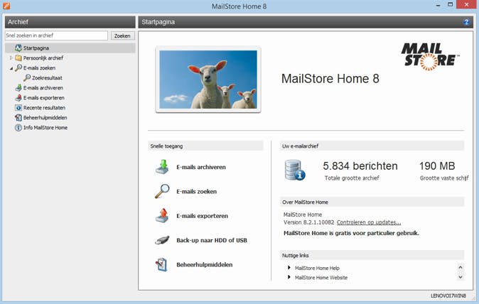This screenshot has width=479, height=304.
Task: Click Nuttige links scroll down arrow
Action: click(x=460, y=277)
